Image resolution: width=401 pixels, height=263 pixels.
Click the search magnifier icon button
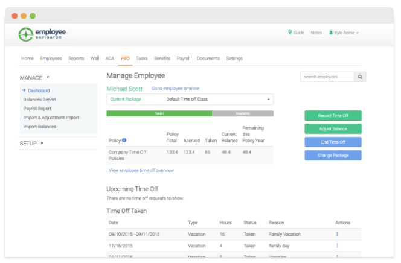[360, 77]
